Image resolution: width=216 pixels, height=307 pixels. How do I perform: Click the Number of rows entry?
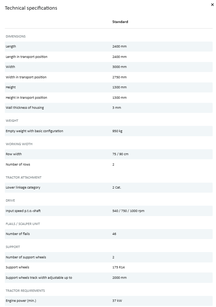click(x=109, y=164)
